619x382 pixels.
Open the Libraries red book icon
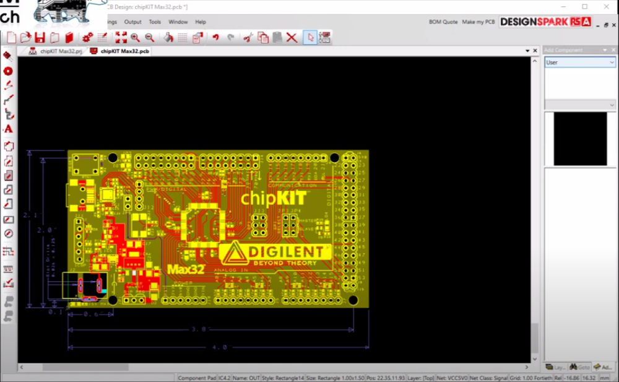click(x=69, y=38)
